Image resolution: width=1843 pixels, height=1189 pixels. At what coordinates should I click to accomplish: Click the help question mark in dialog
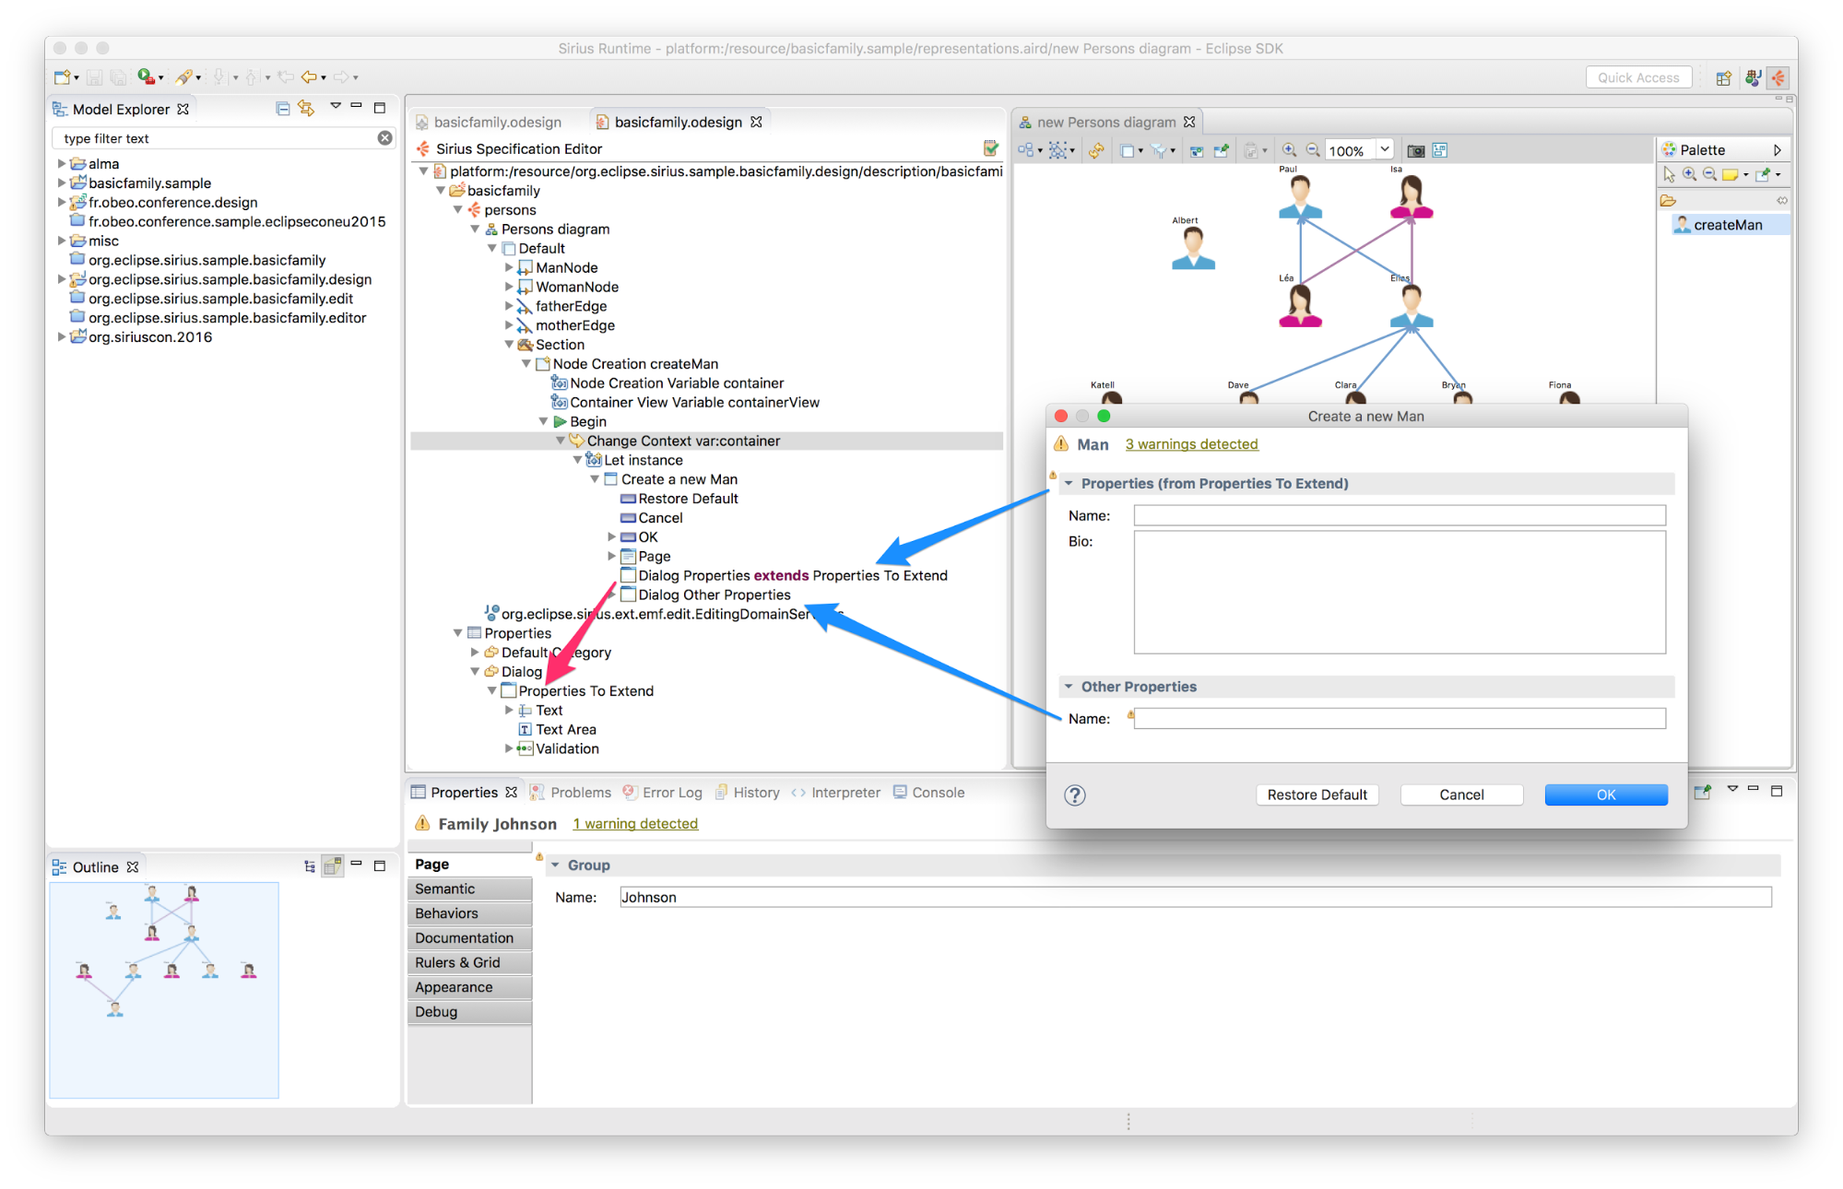click(1075, 795)
